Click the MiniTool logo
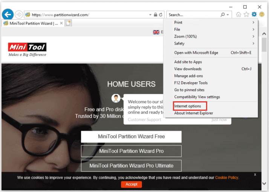The height and width of the screenshot is (192, 269). (x=27, y=50)
